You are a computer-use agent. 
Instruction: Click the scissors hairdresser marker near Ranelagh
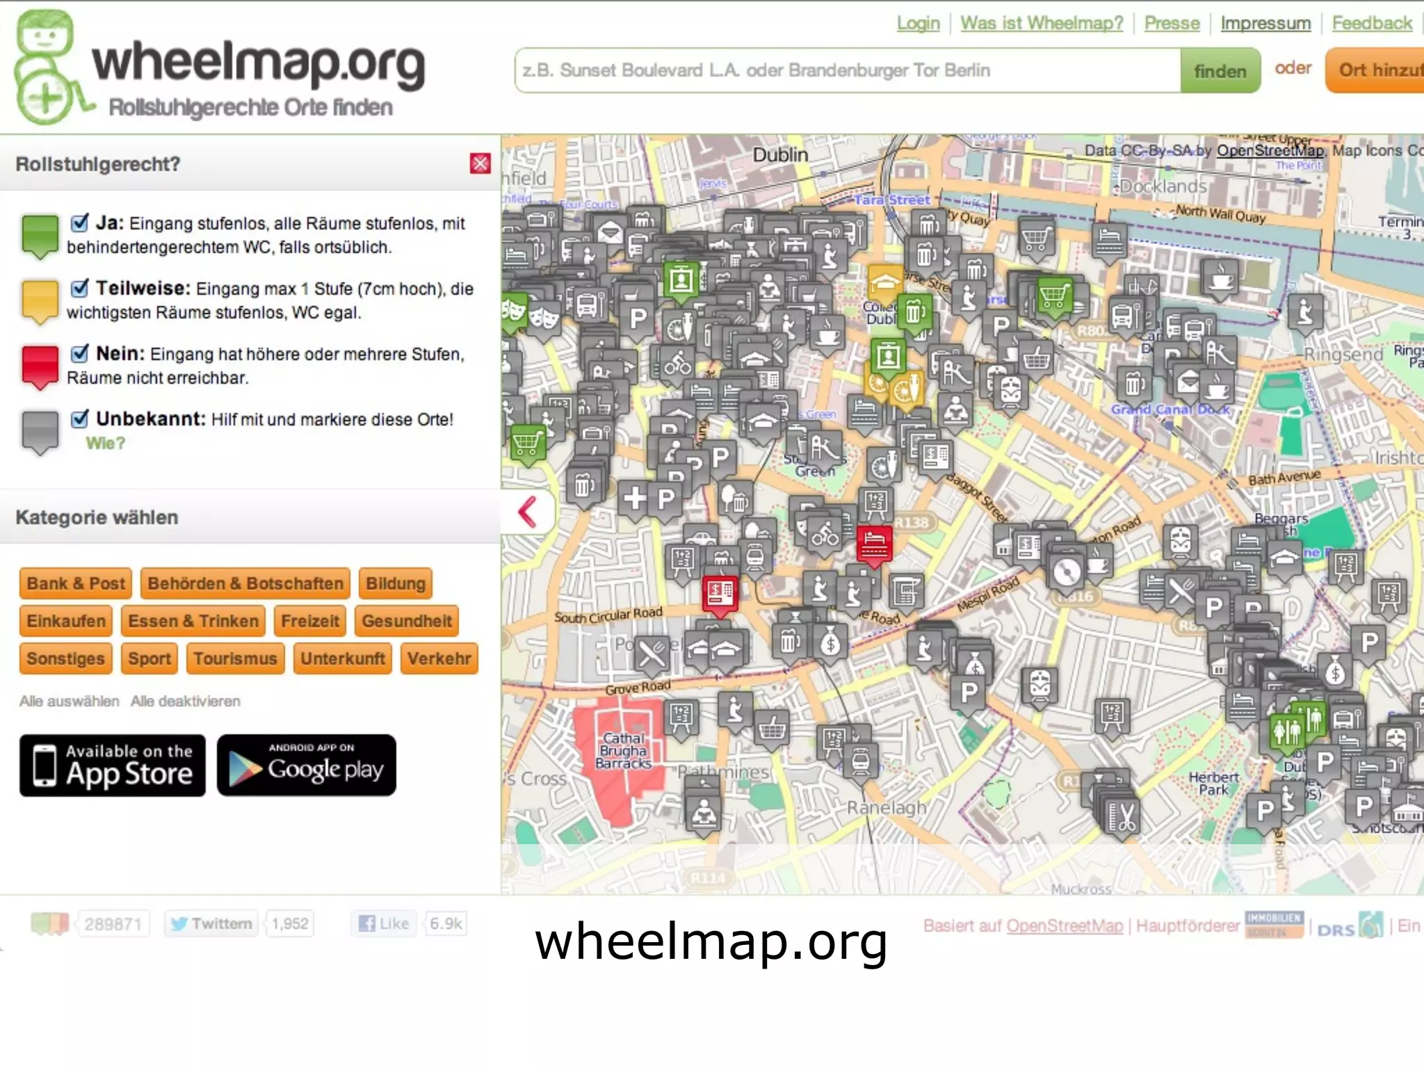point(1122,817)
